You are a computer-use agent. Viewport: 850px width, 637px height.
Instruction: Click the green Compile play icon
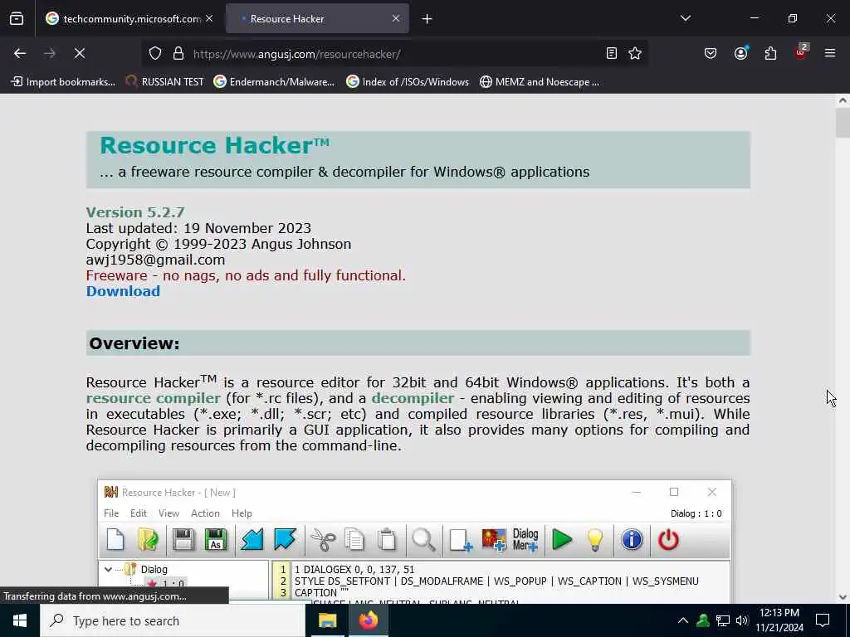point(562,540)
